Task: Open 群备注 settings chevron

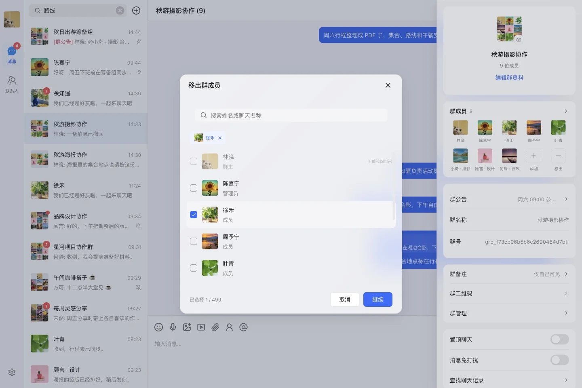Action: (566, 274)
